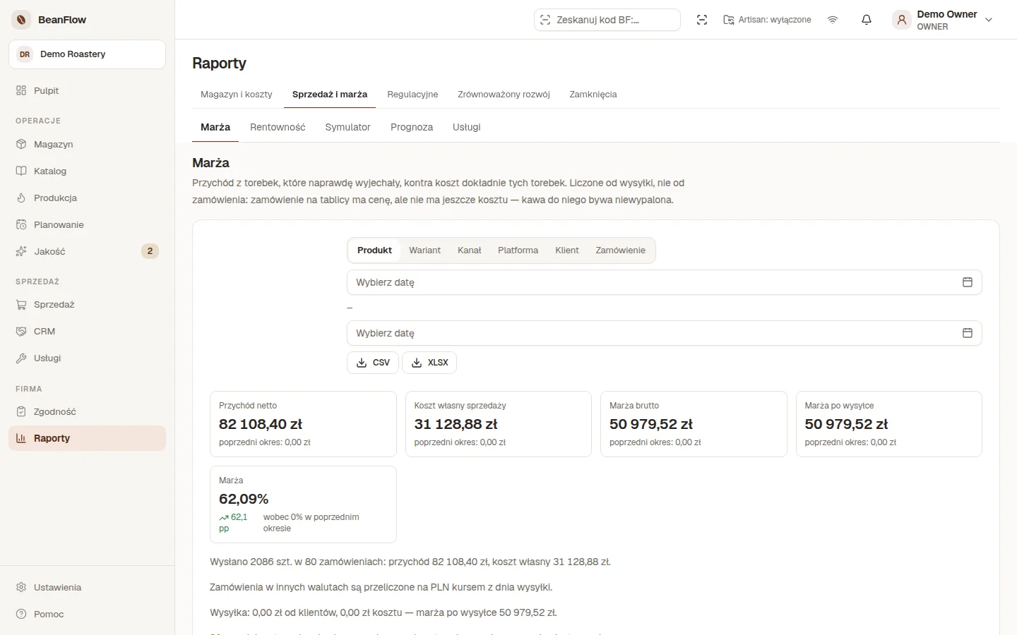Click the Zeskanuj kod BF search field
This screenshot has width=1017, height=635.
[607, 20]
